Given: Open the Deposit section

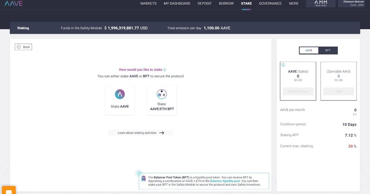Looking at the screenshot, I should coord(205,3).
